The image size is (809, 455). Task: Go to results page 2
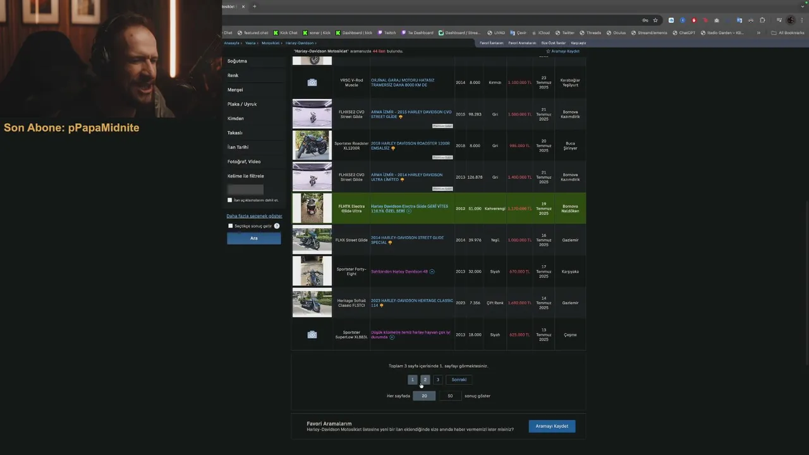click(x=425, y=380)
